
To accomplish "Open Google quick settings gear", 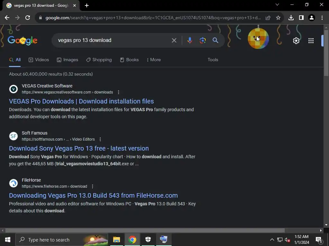I will pyautogui.click(x=296, y=41).
